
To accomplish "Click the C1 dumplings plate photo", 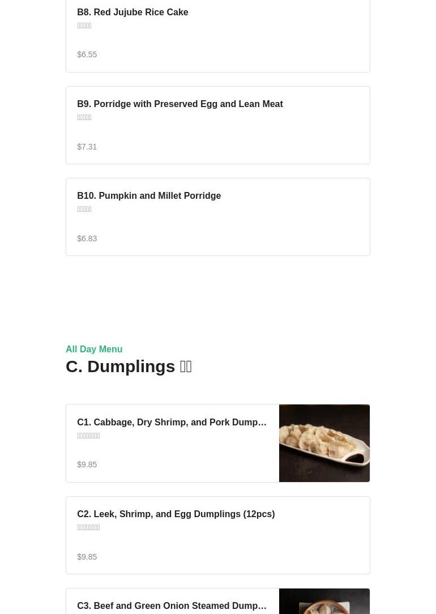I will click(324, 443).
